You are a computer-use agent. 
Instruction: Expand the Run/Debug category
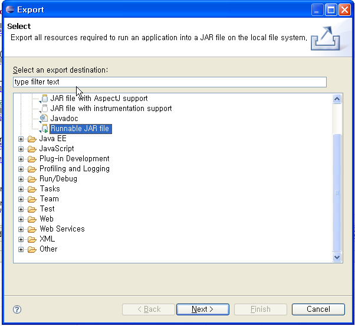(21, 179)
